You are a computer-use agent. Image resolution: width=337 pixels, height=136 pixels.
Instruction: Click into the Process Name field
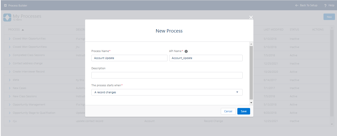click(x=129, y=58)
